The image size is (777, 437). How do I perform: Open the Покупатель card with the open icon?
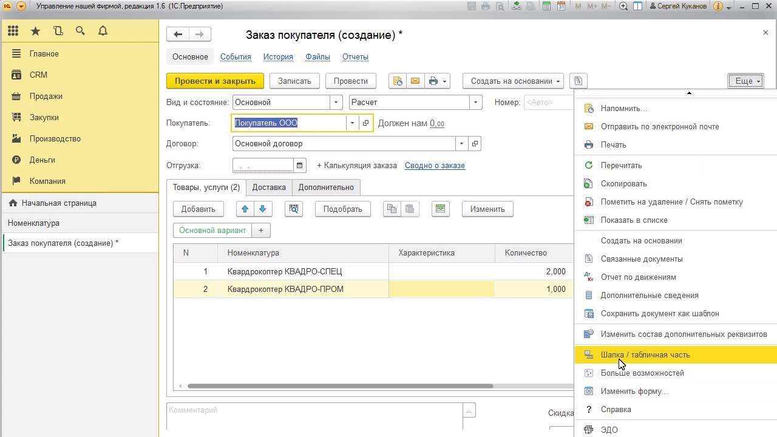pyautogui.click(x=365, y=123)
